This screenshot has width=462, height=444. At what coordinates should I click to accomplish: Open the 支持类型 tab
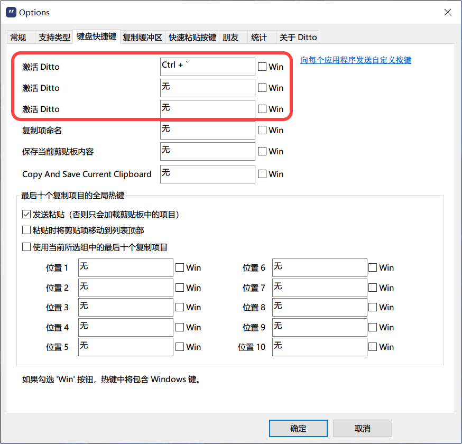[x=54, y=37]
